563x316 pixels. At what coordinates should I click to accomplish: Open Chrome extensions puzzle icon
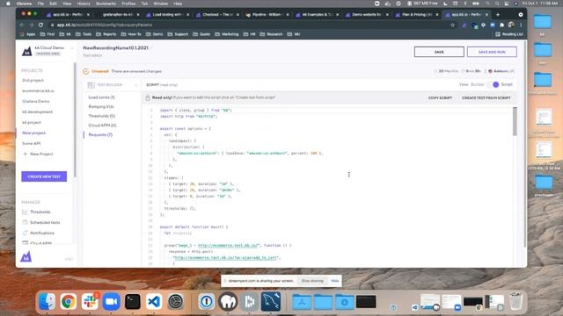(x=501, y=25)
